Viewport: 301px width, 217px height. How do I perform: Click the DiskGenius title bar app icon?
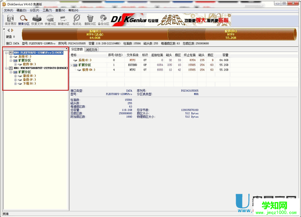coord(4,4)
